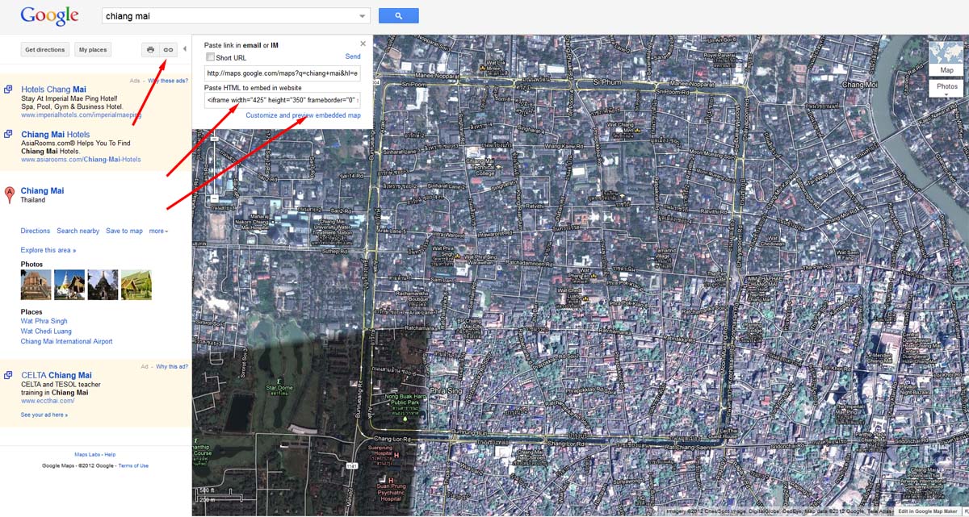This screenshot has height=517, width=969.
Task: Open the Chiang Mai result title
Action: pyautogui.click(x=42, y=191)
